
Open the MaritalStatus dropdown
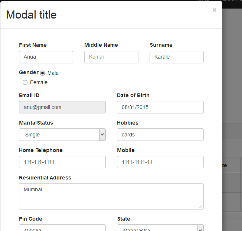coord(59,135)
